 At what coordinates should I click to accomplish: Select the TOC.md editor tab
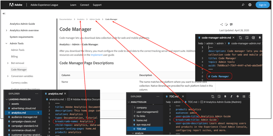point(174,96)
